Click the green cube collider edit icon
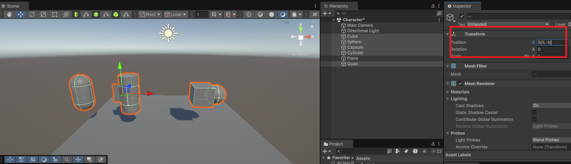The width and height of the screenshot is (571, 164). pyautogui.click(x=116, y=14)
